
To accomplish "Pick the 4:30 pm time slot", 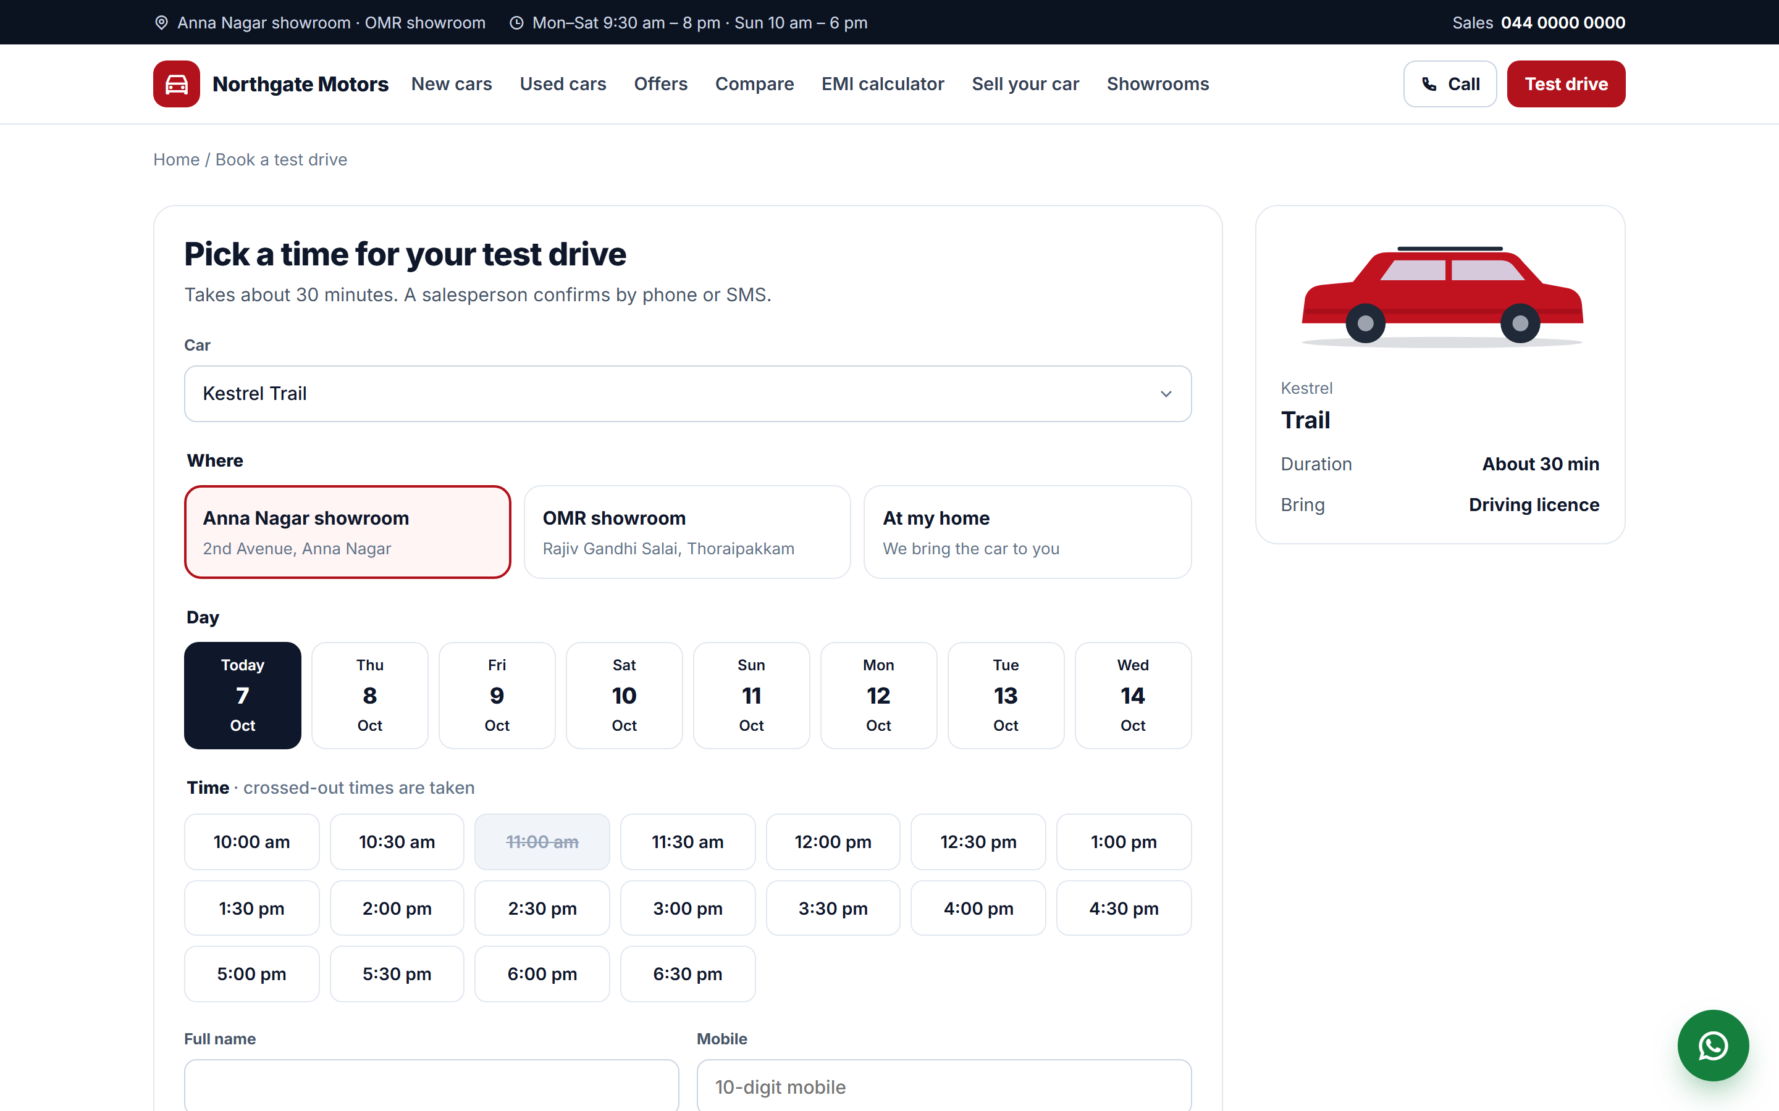I will coord(1123,908).
